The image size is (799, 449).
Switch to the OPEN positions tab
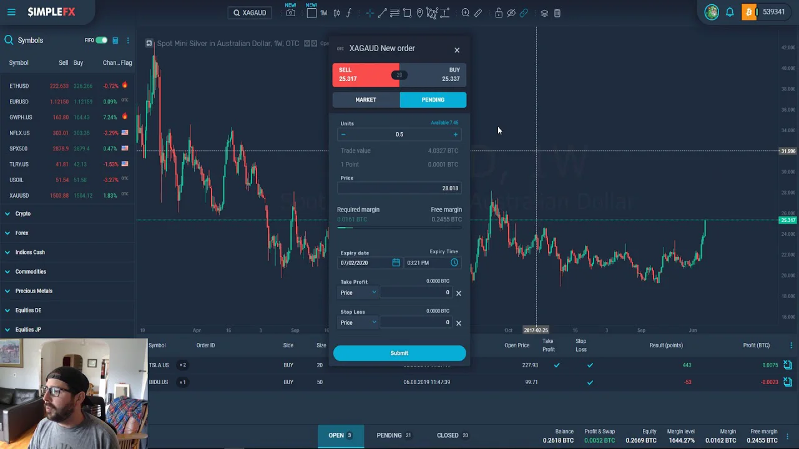pos(340,435)
